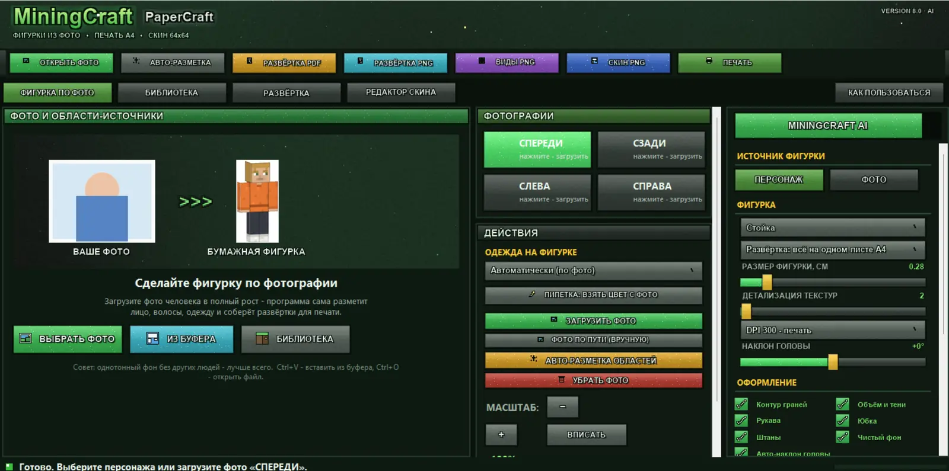Click the printer icon on ПЕЧАТЬ
Screen dimensions: 949x471
pos(709,61)
